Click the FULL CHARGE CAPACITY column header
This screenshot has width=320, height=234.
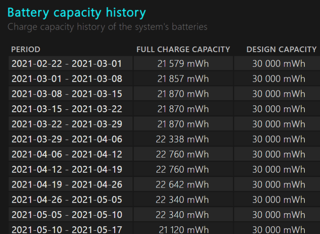click(183, 49)
